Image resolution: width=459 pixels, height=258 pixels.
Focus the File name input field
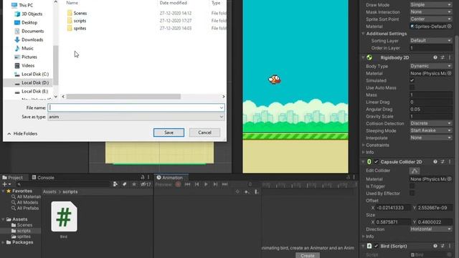[x=133, y=107]
